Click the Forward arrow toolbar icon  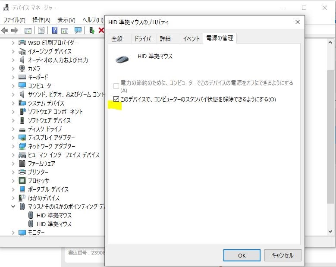(x=15, y=31)
